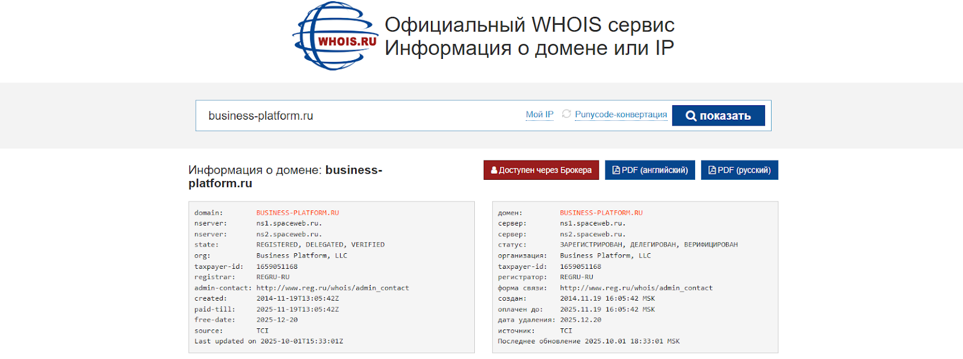Click the refresh icon beside Punycode-конвертация
This screenshot has height=359, width=963.
click(566, 114)
